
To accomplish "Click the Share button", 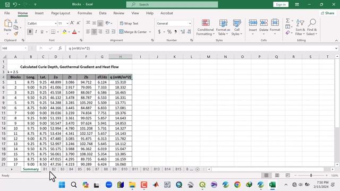I will click(x=328, y=13).
